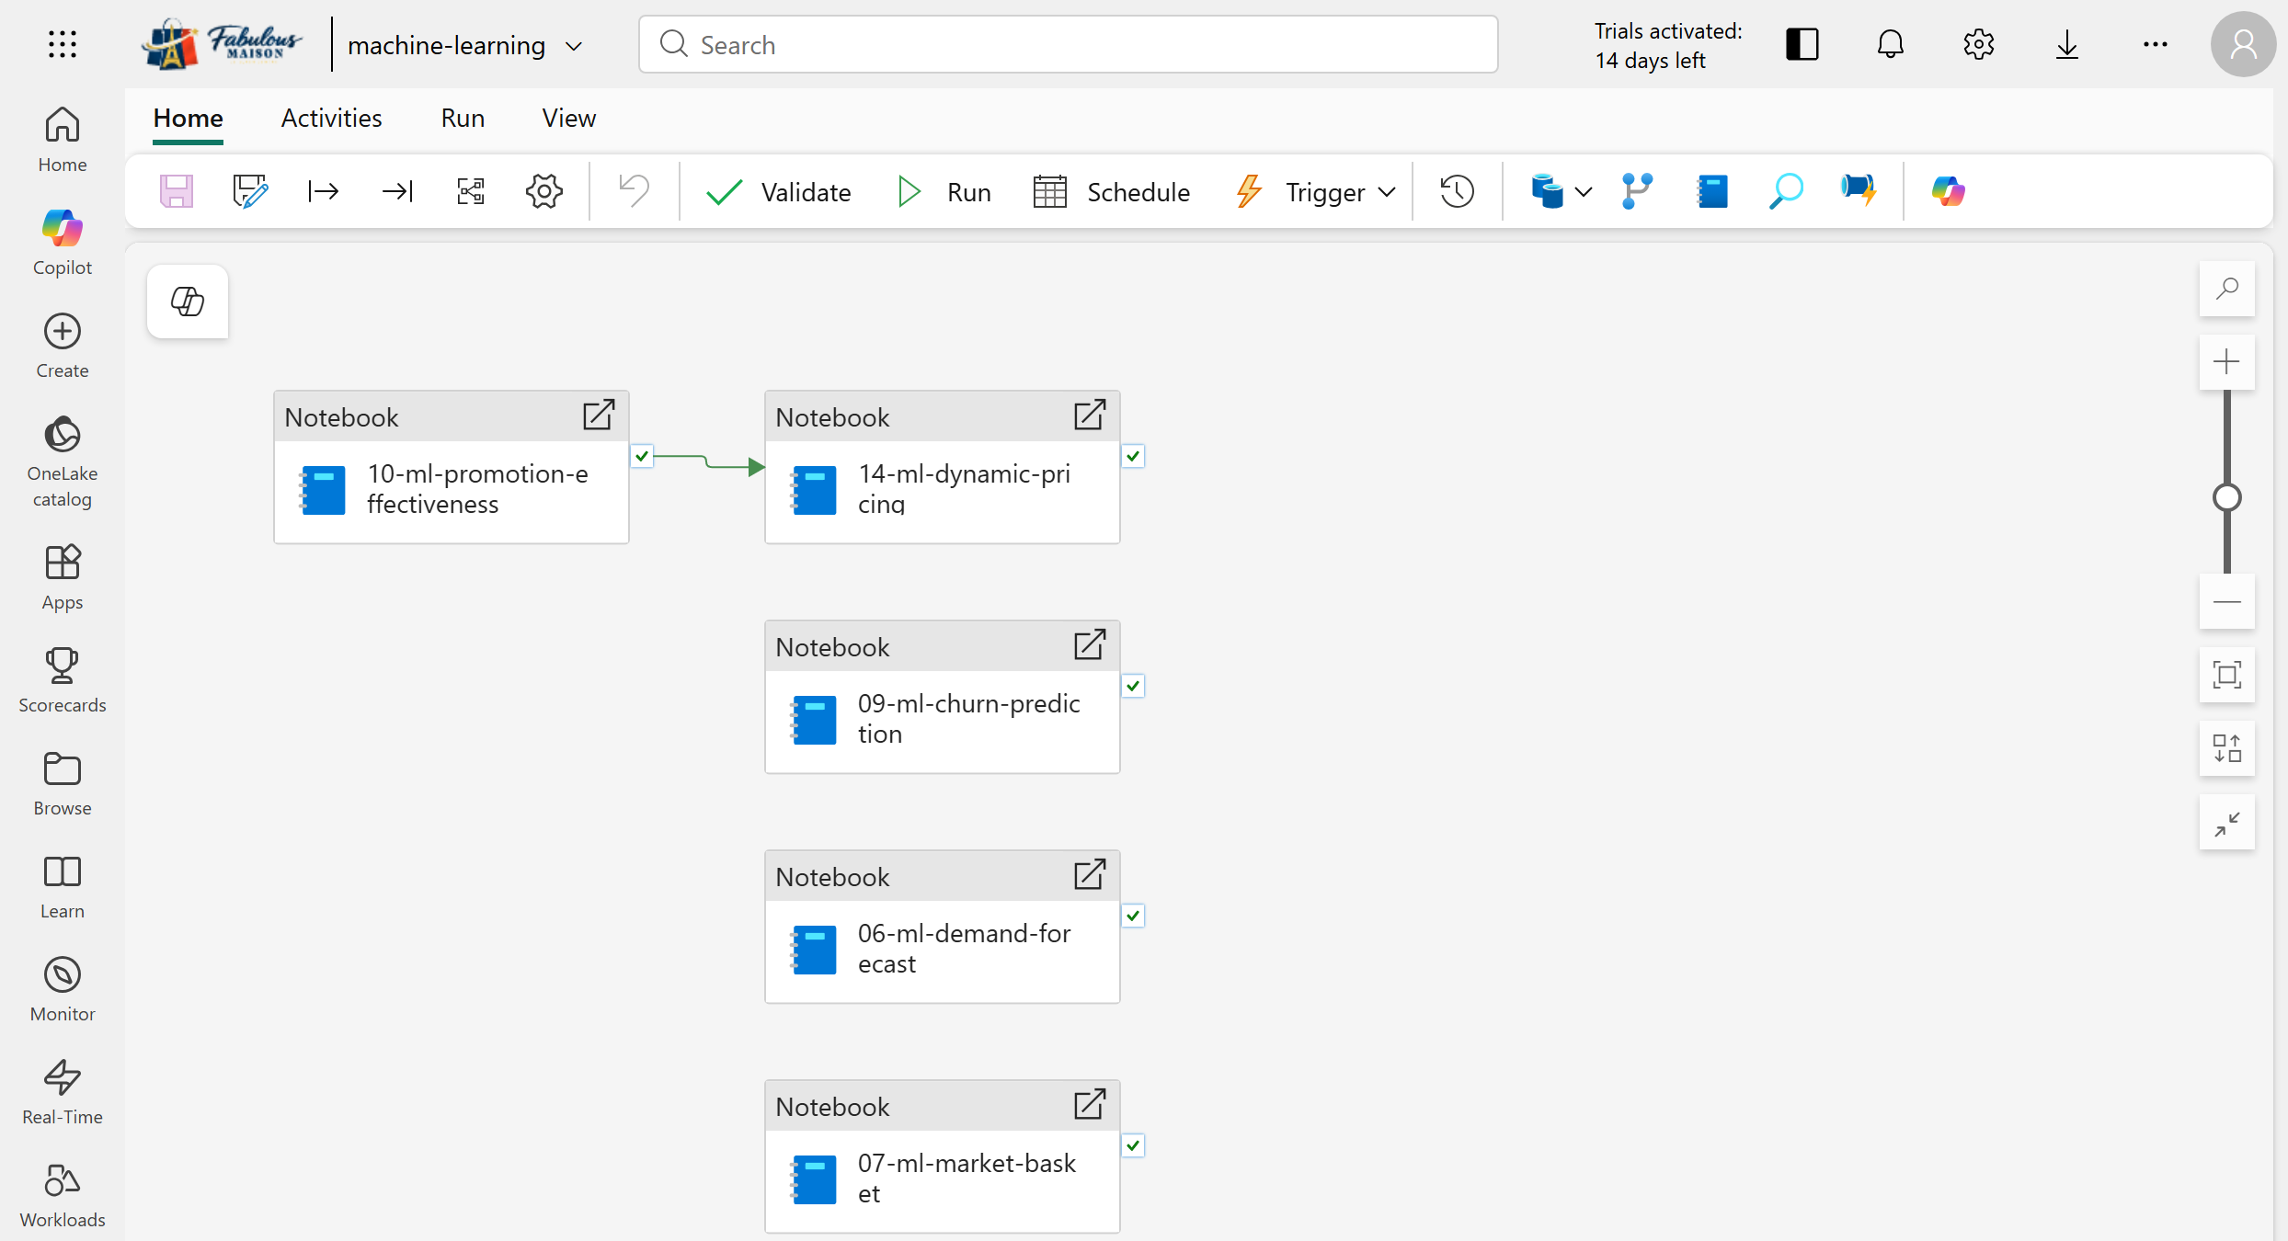Click the Trigger button
2288x1241 pixels.
1300,192
